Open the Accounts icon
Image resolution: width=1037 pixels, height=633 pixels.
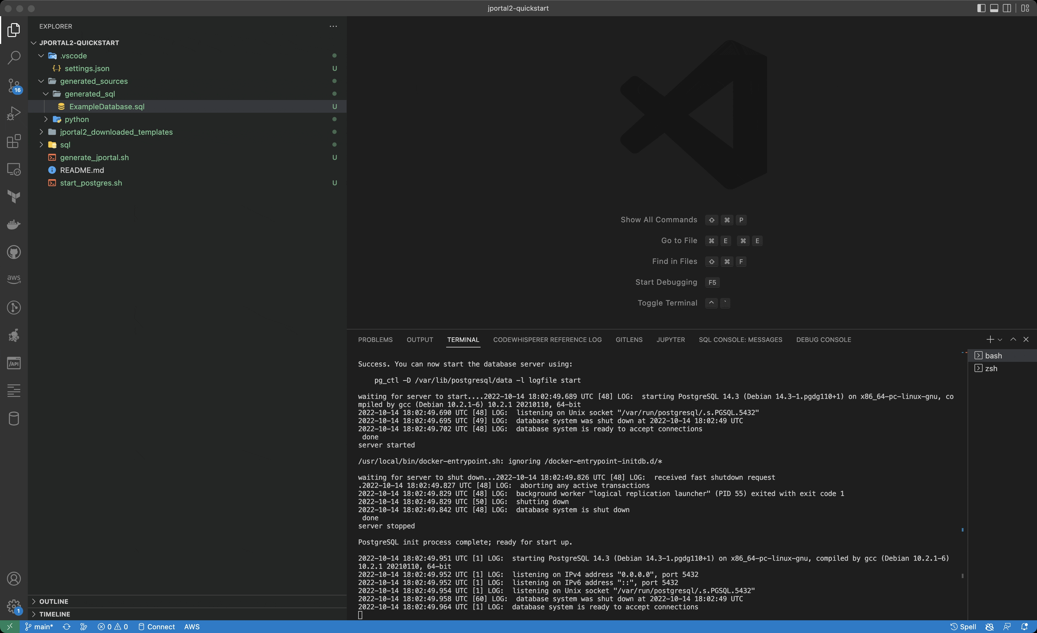(14, 579)
